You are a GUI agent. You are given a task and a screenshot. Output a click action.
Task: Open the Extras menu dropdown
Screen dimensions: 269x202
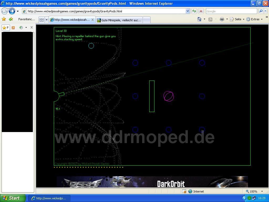coord(255,19)
